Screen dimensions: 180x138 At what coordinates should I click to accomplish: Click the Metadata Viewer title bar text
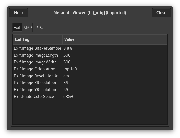[90, 13]
